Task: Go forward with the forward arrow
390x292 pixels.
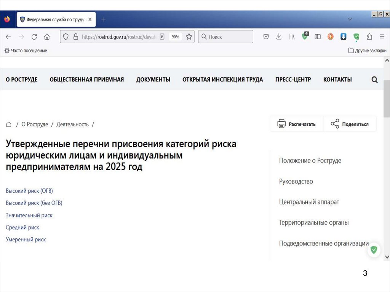Action: 21,37
